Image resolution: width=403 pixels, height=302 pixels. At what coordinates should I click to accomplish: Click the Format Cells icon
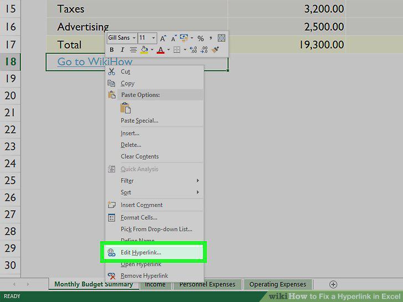(x=112, y=217)
